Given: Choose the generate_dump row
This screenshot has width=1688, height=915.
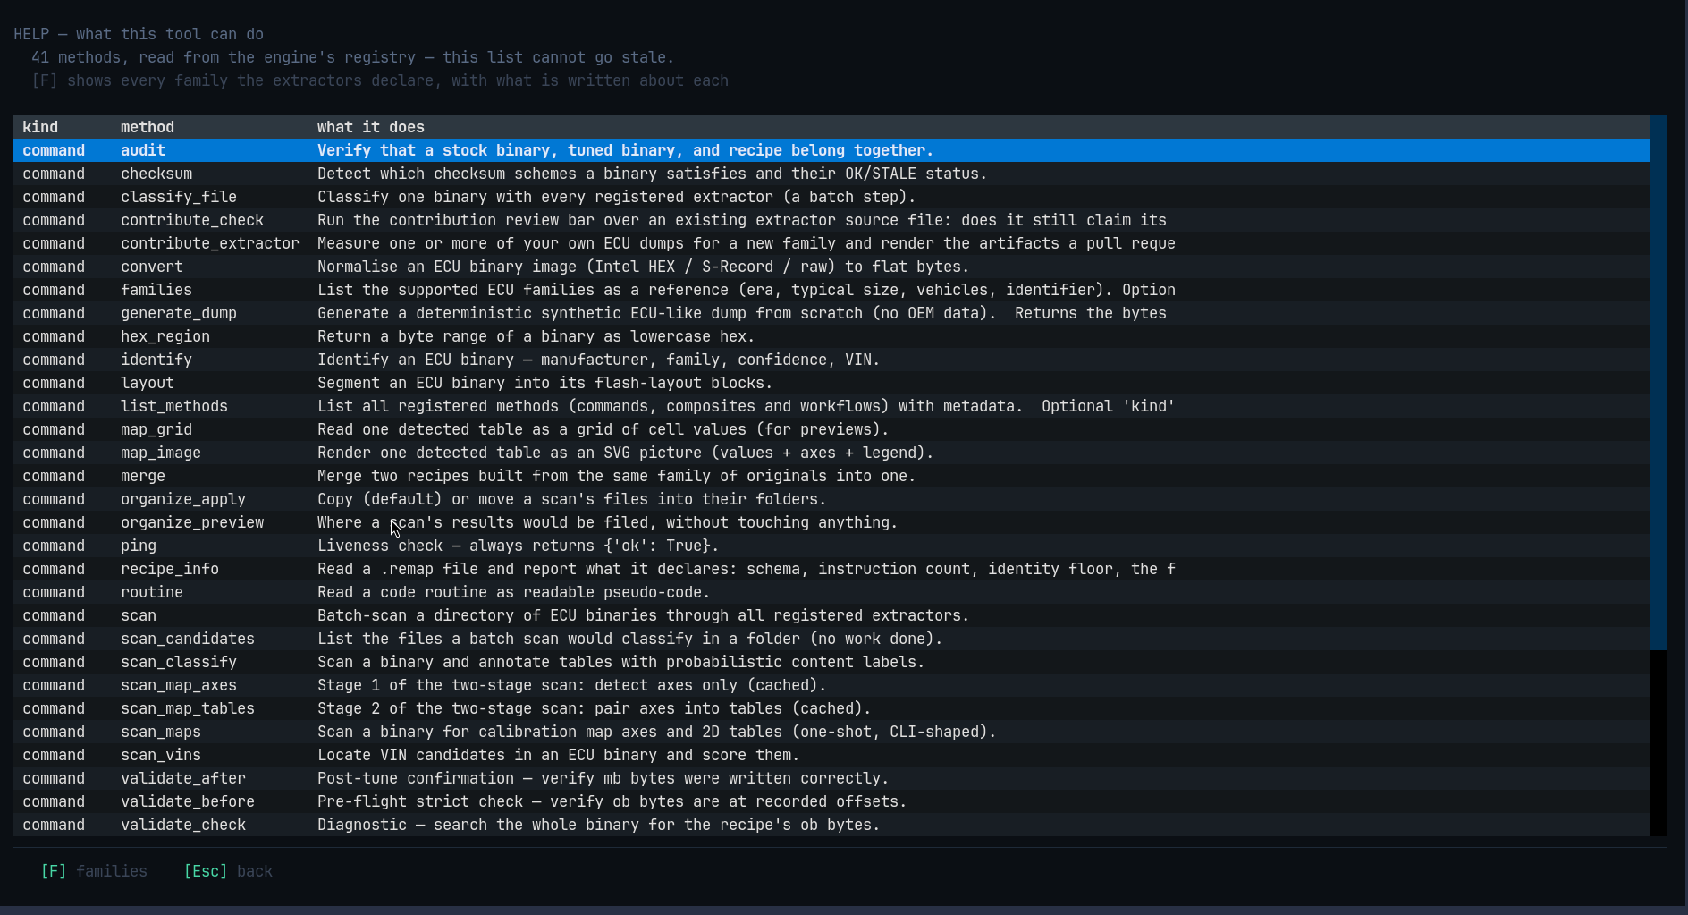Looking at the screenshot, I should click(831, 313).
